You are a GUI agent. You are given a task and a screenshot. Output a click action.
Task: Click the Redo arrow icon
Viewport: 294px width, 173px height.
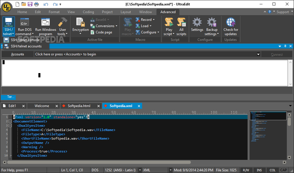[55, 4]
